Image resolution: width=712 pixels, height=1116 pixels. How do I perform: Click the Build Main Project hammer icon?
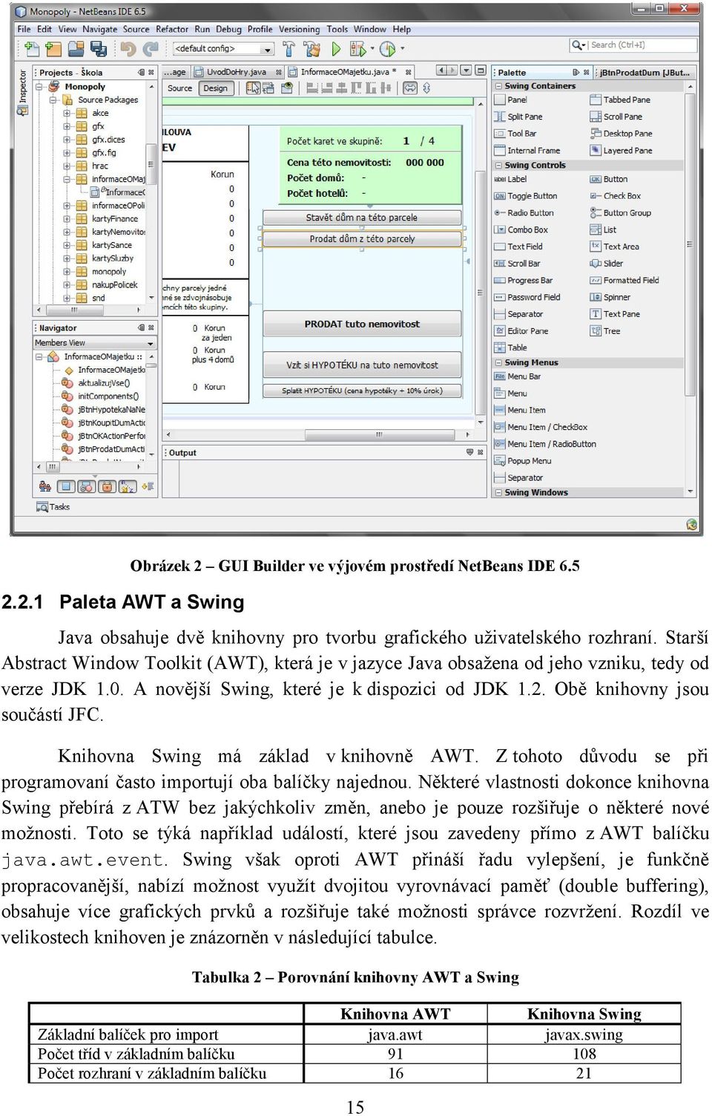pos(289,49)
